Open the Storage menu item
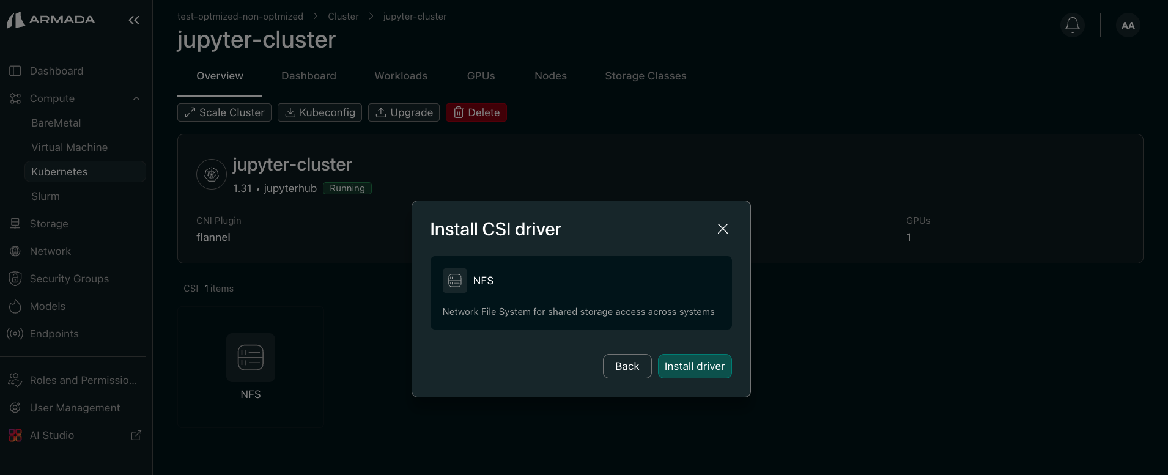Image resolution: width=1168 pixels, height=475 pixels. 49,224
